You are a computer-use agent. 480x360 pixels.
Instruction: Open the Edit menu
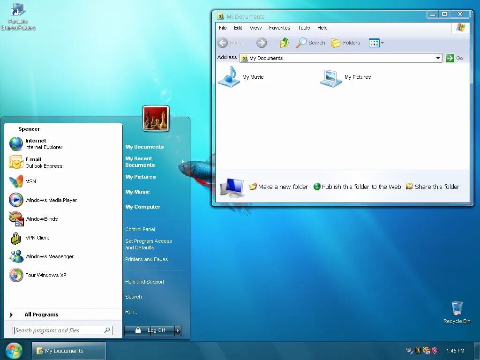pyautogui.click(x=238, y=28)
